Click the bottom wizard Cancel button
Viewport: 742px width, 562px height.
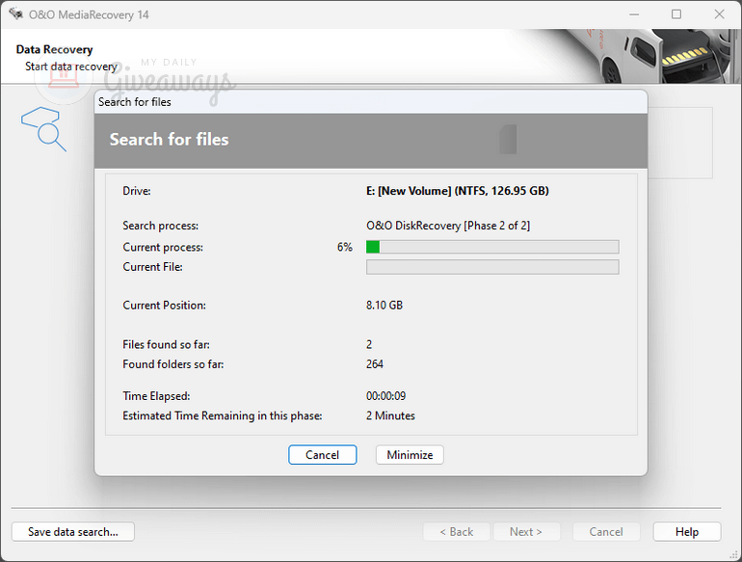(606, 531)
